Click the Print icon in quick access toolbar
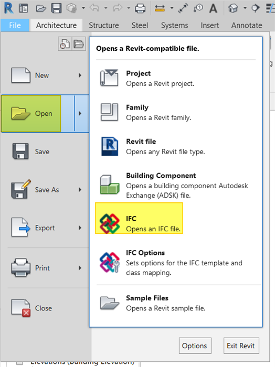The height and width of the screenshot is (367, 275). point(140,8)
